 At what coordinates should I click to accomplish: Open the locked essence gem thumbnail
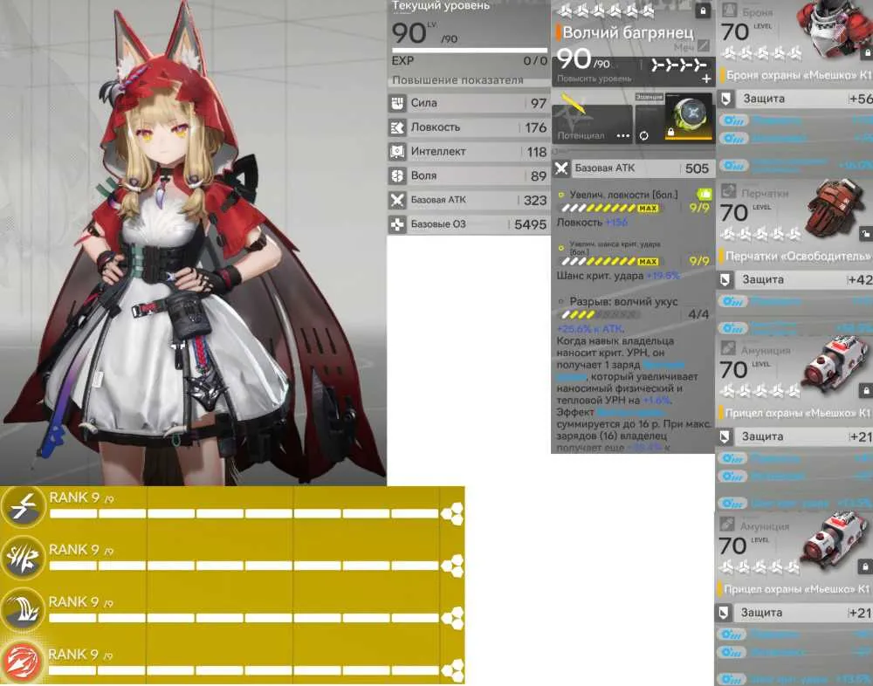(x=689, y=118)
